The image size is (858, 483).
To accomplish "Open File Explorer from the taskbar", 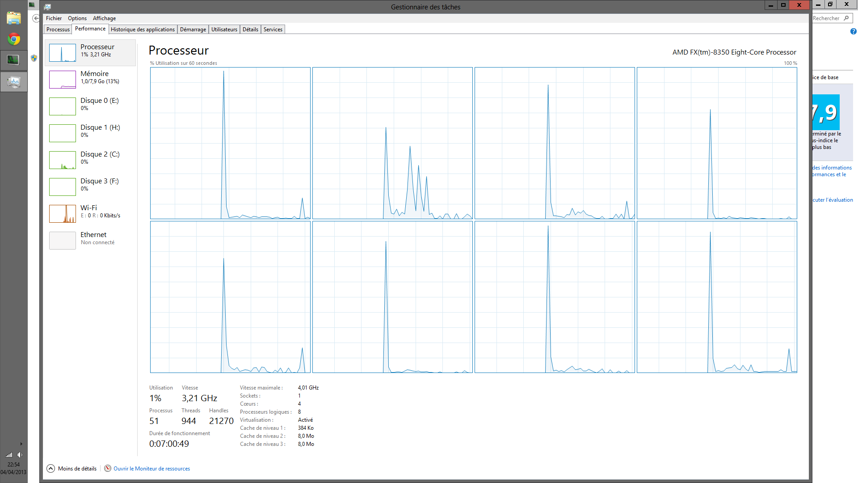I will [x=14, y=18].
